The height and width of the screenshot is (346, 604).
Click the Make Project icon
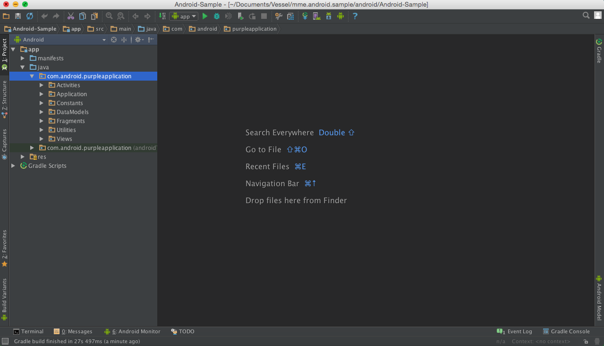click(x=162, y=16)
